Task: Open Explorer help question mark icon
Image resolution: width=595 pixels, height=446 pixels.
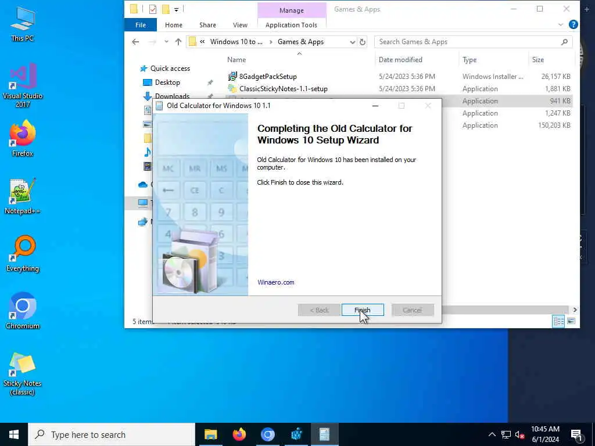Action: pyautogui.click(x=574, y=24)
